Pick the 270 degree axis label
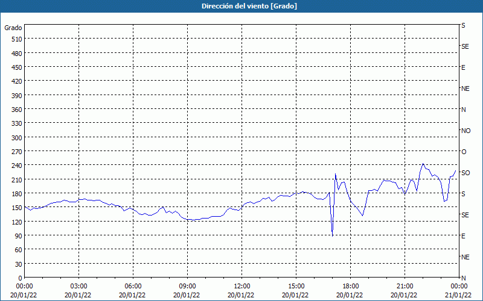This screenshot has width=483, height=301. point(18,152)
